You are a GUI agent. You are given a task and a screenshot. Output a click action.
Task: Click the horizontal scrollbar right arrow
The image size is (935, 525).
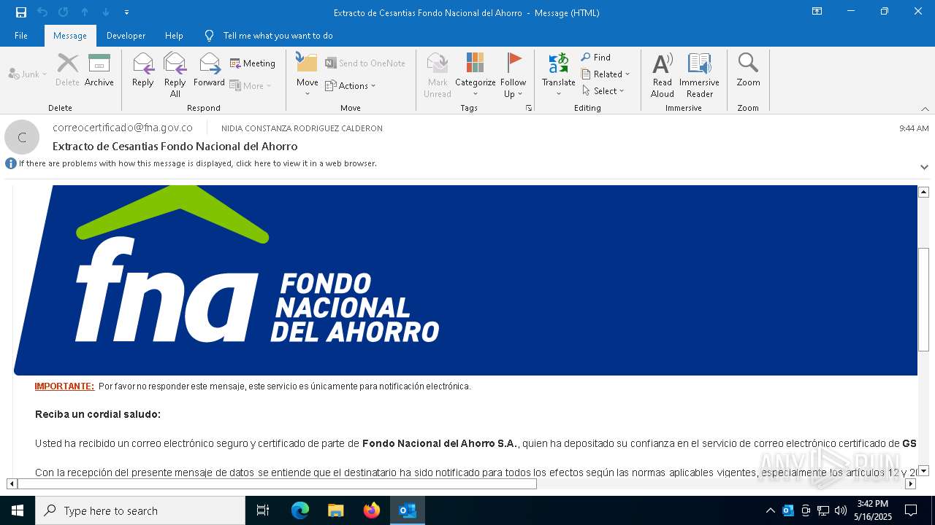[910, 483]
